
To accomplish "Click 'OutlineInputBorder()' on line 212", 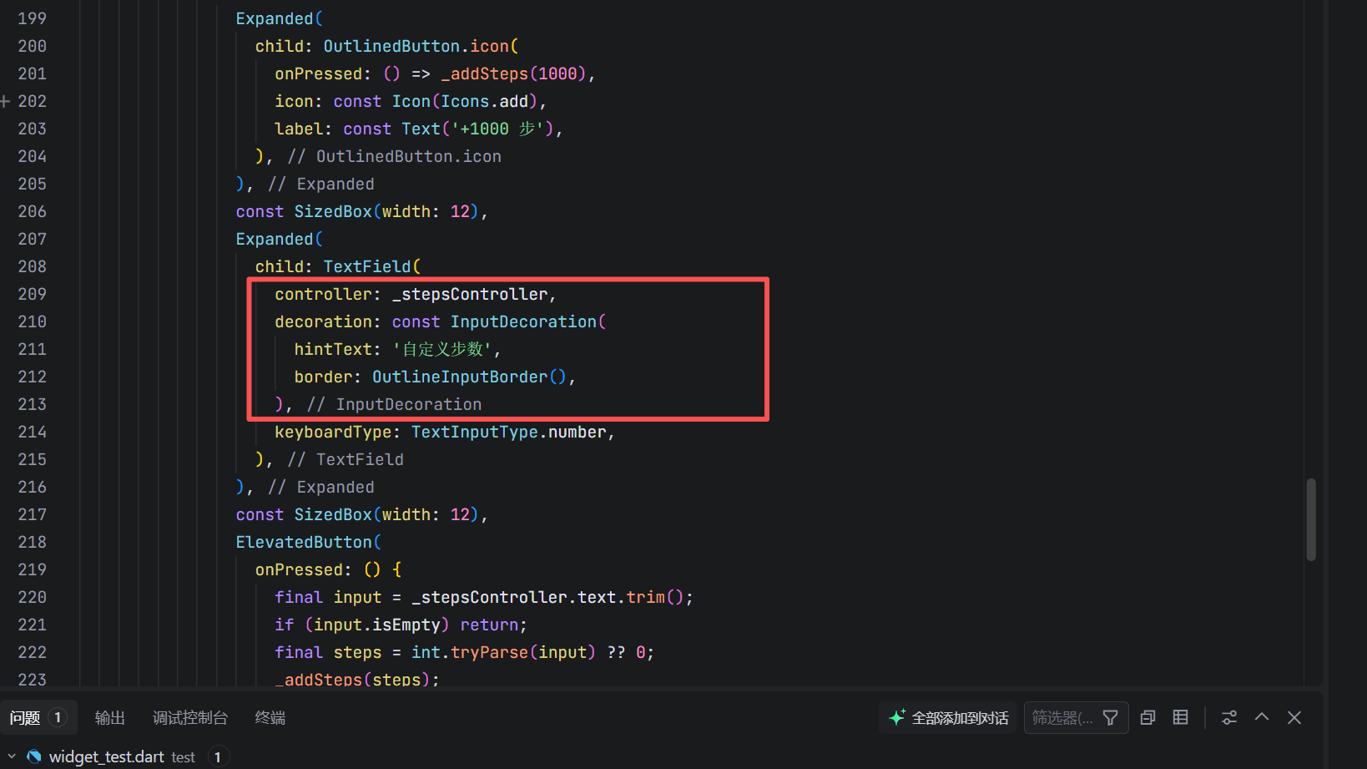I will [x=469, y=377].
